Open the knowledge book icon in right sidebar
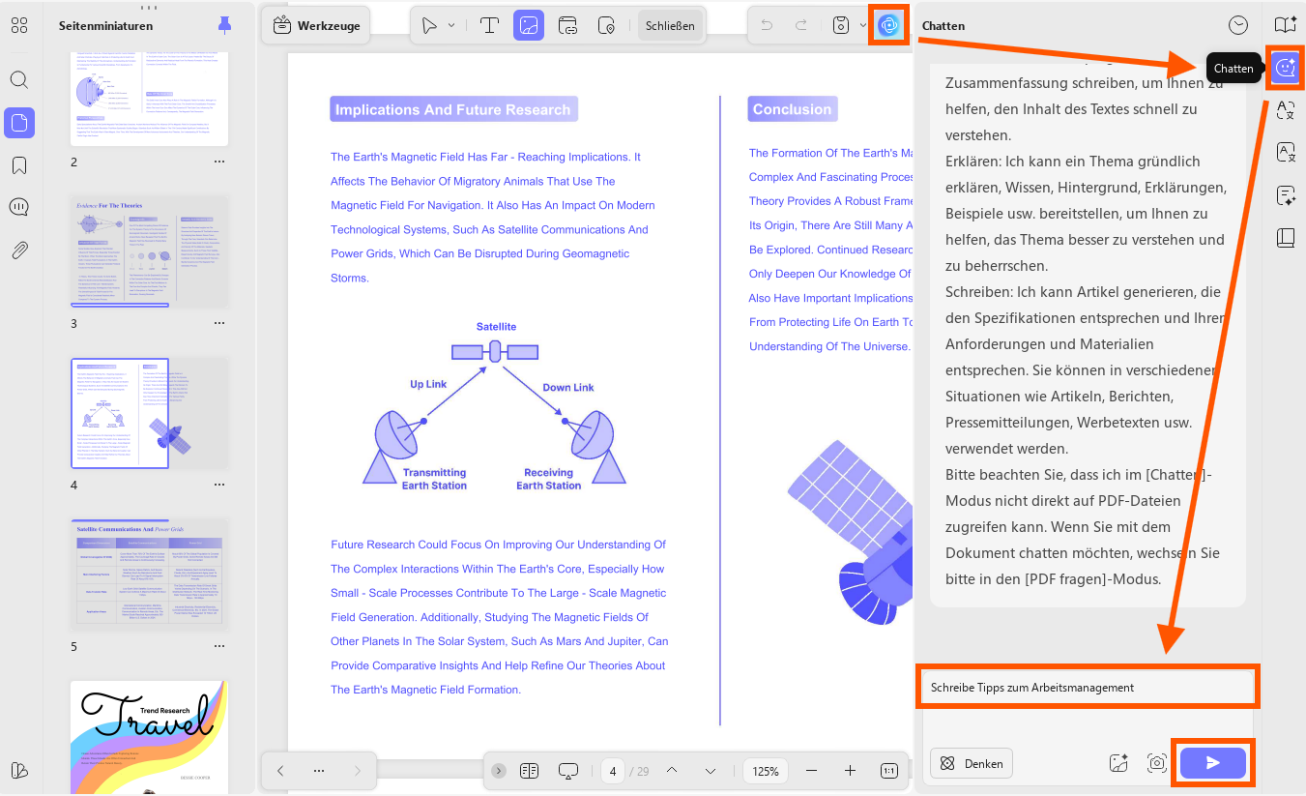The width and height of the screenshot is (1306, 796). tap(1285, 238)
